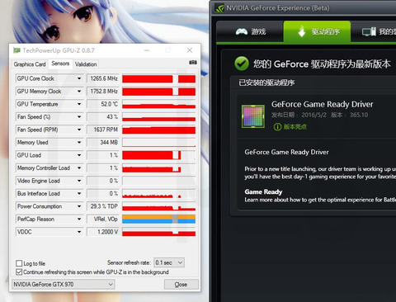The height and width of the screenshot is (302, 396).
Task: Uncheck Continue refreshing in background checkbox
Action: [x=19, y=272]
